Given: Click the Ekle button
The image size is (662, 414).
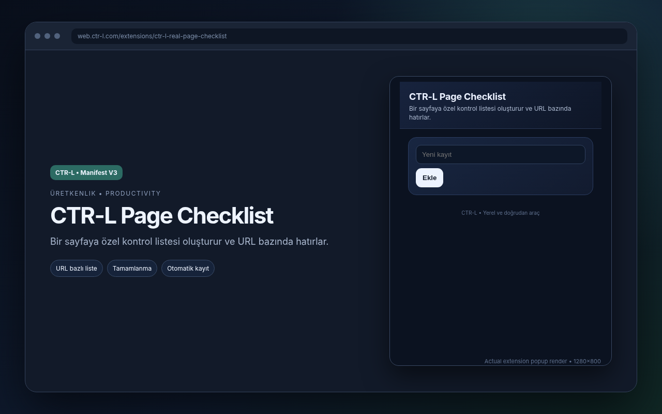Looking at the screenshot, I should (429, 178).
